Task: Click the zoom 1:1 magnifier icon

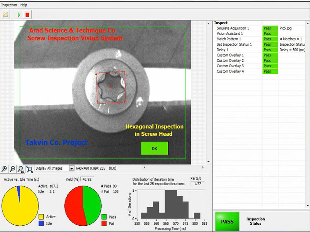Action: [21, 169]
